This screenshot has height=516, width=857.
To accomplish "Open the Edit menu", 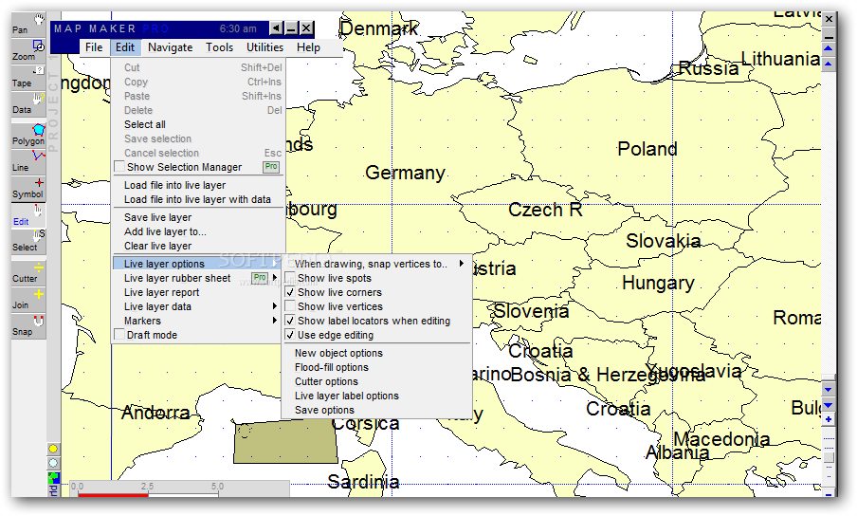I will click(x=125, y=47).
